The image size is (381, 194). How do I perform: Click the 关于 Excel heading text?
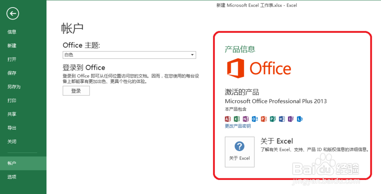pos(277,141)
